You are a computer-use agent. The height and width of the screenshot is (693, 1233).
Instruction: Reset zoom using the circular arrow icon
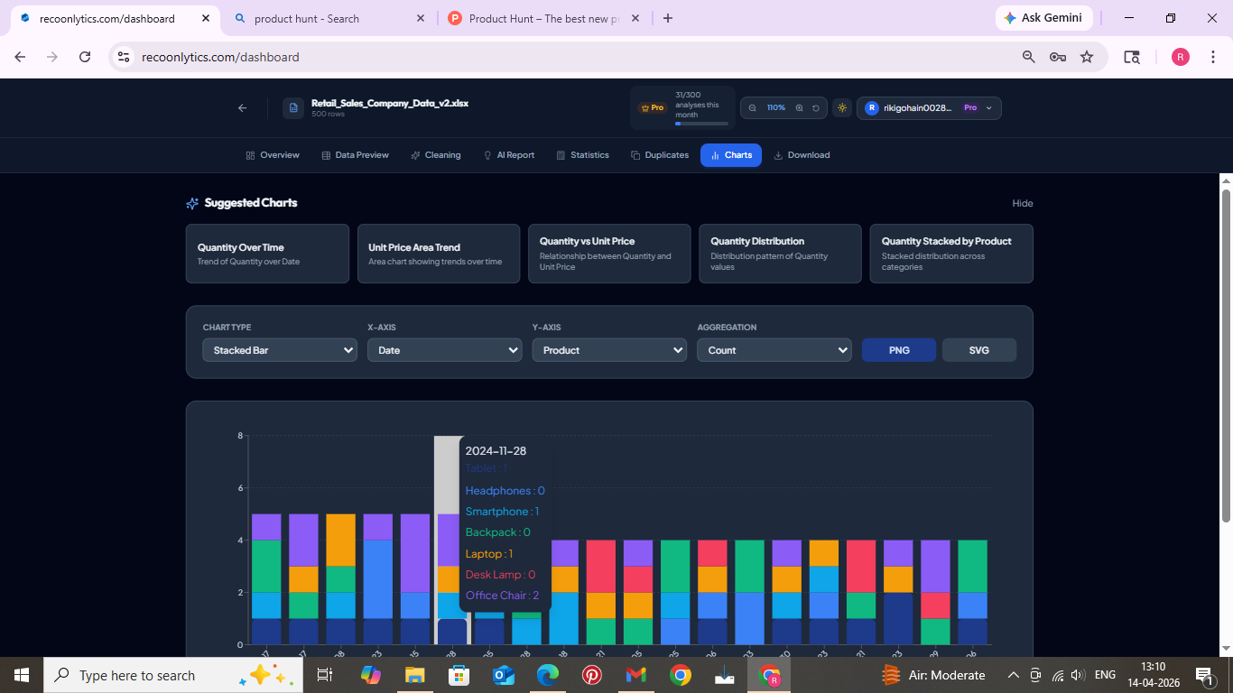point(816,108)
